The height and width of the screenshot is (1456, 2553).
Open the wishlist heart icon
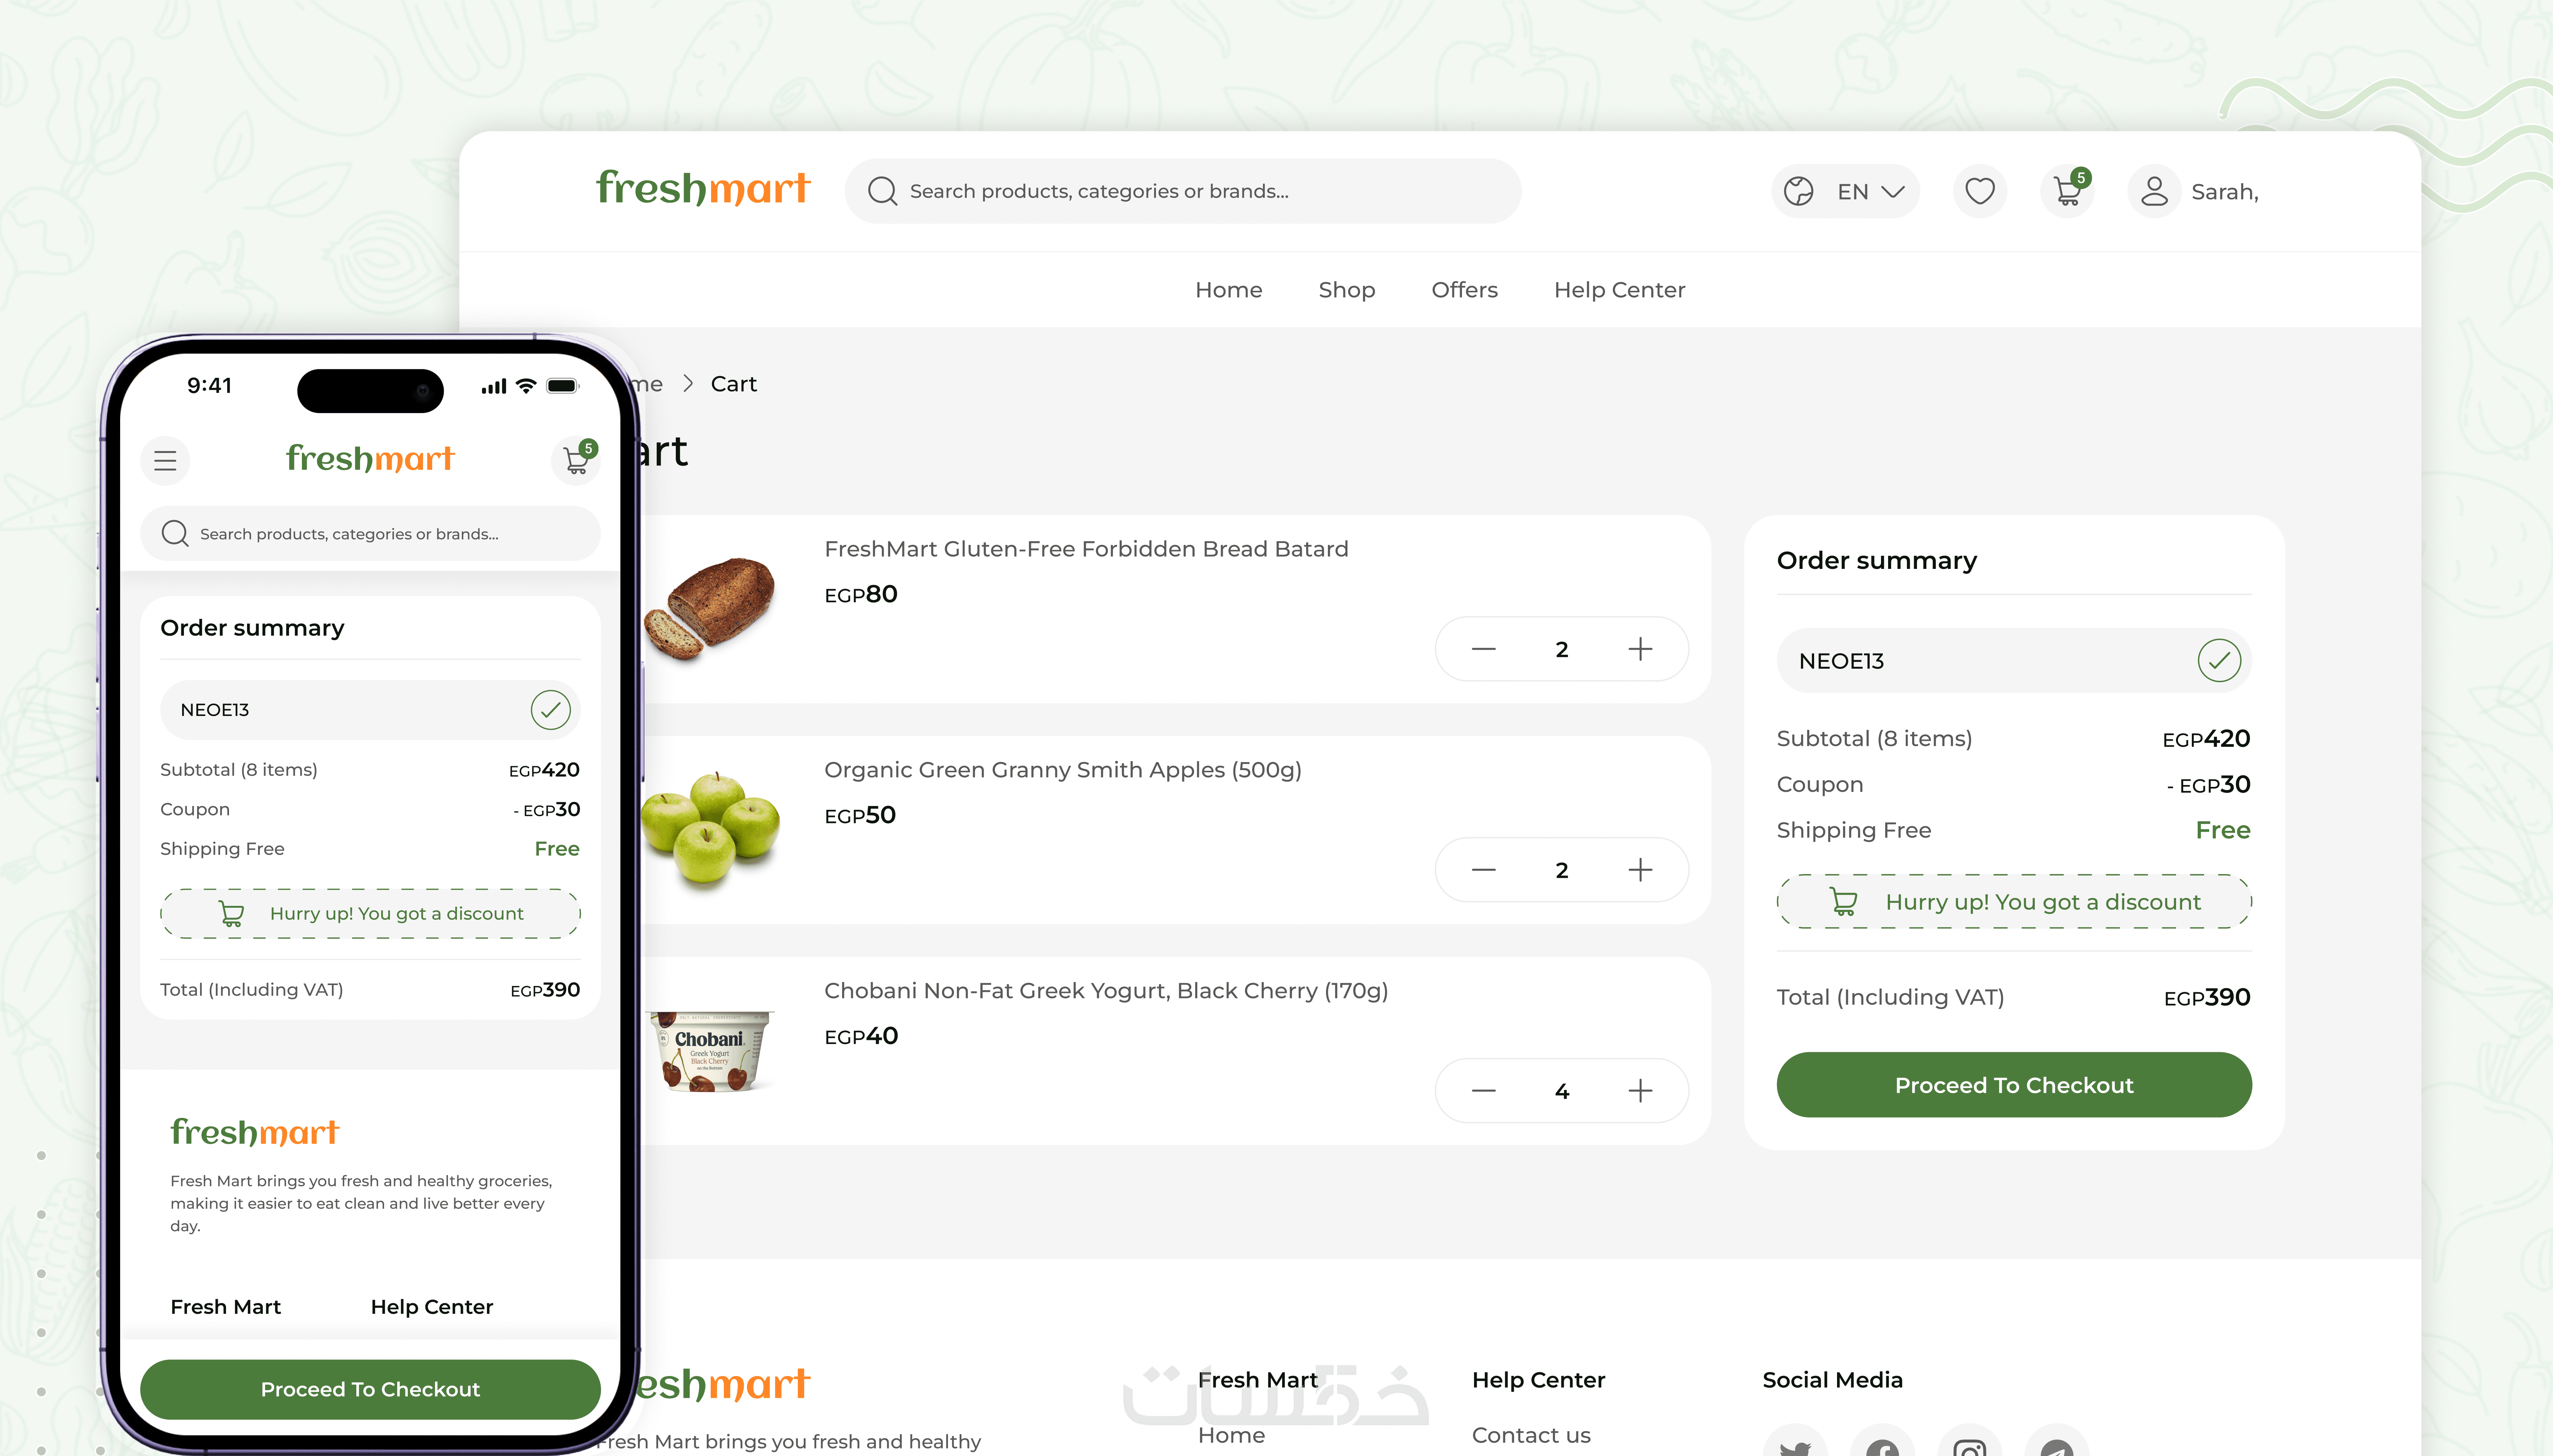pos(1980,191)
